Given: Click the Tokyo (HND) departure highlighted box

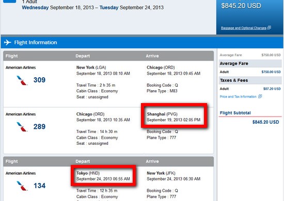Looking at the screenshot, I should (103, 176).
